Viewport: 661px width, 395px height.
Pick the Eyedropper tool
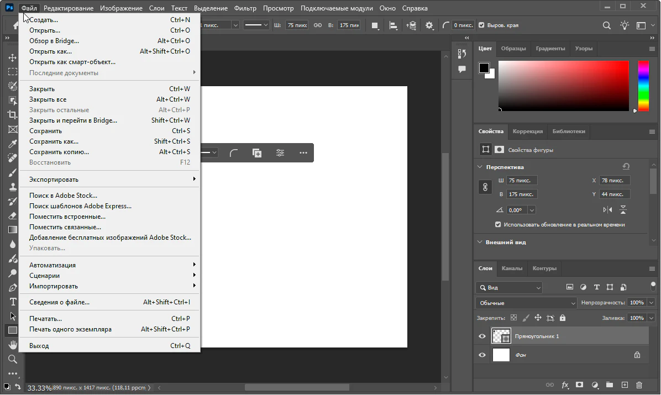[x=12, y=144]
